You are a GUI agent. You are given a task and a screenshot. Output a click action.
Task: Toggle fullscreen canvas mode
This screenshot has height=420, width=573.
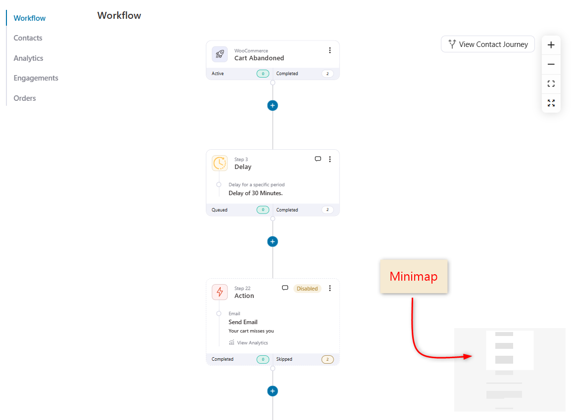tap(551, 103)
